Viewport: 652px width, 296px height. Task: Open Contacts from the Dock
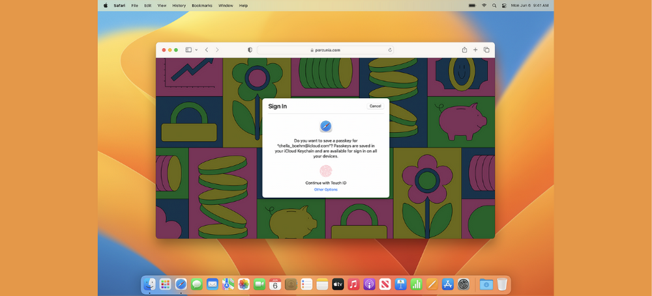[x=291, y=284]
